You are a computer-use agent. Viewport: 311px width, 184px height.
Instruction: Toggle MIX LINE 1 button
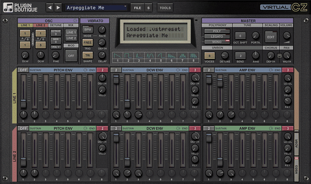pyautogui.click(x=71, y=32)
